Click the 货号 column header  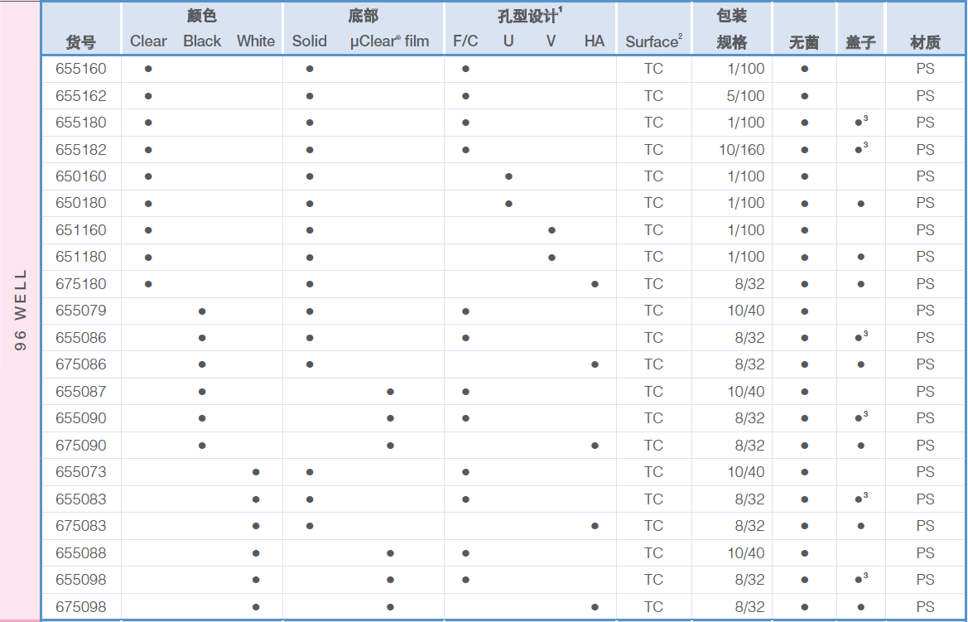(80, 40)
